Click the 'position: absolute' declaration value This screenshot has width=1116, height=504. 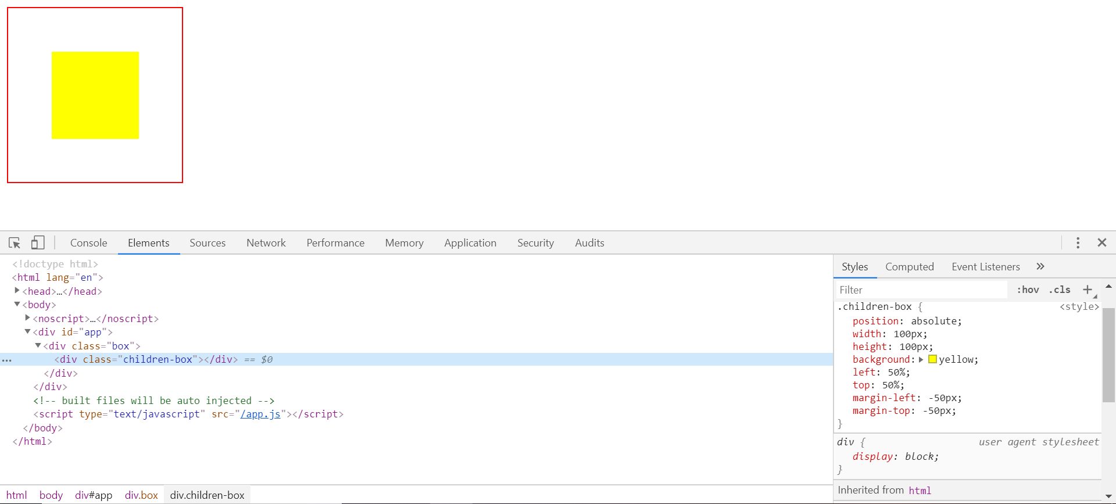[x=936, y=321]
